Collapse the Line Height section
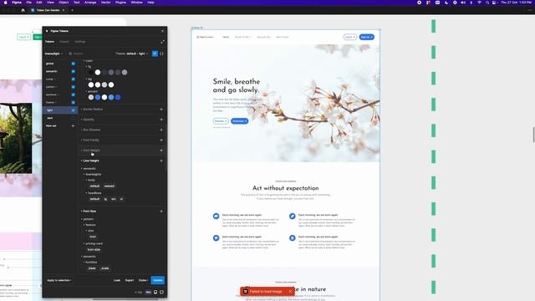The height and width of the screenshot is (301, 535). (x=90, y=161)
